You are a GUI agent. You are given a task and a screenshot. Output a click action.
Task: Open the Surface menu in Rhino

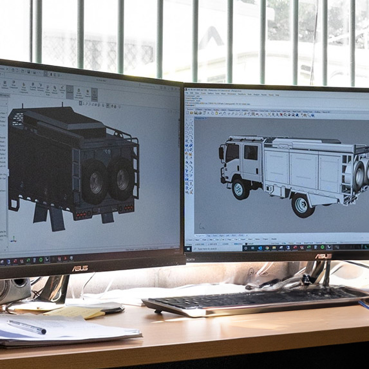coord(211,93)
